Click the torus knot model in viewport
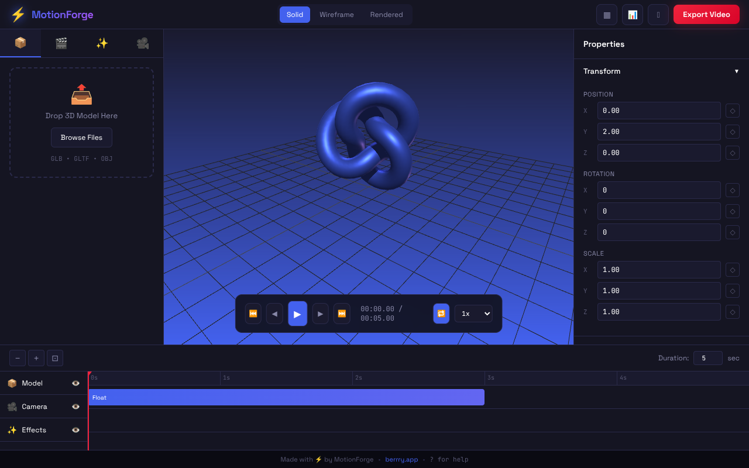Image resolution: width=749 pixels, height=468 pixels. point(367,136)
